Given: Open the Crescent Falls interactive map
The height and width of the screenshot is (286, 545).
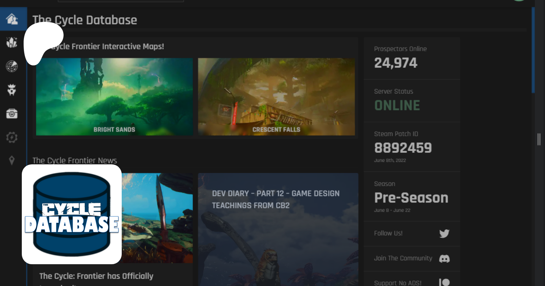Looking at the screenshot, I should (276, 97).
